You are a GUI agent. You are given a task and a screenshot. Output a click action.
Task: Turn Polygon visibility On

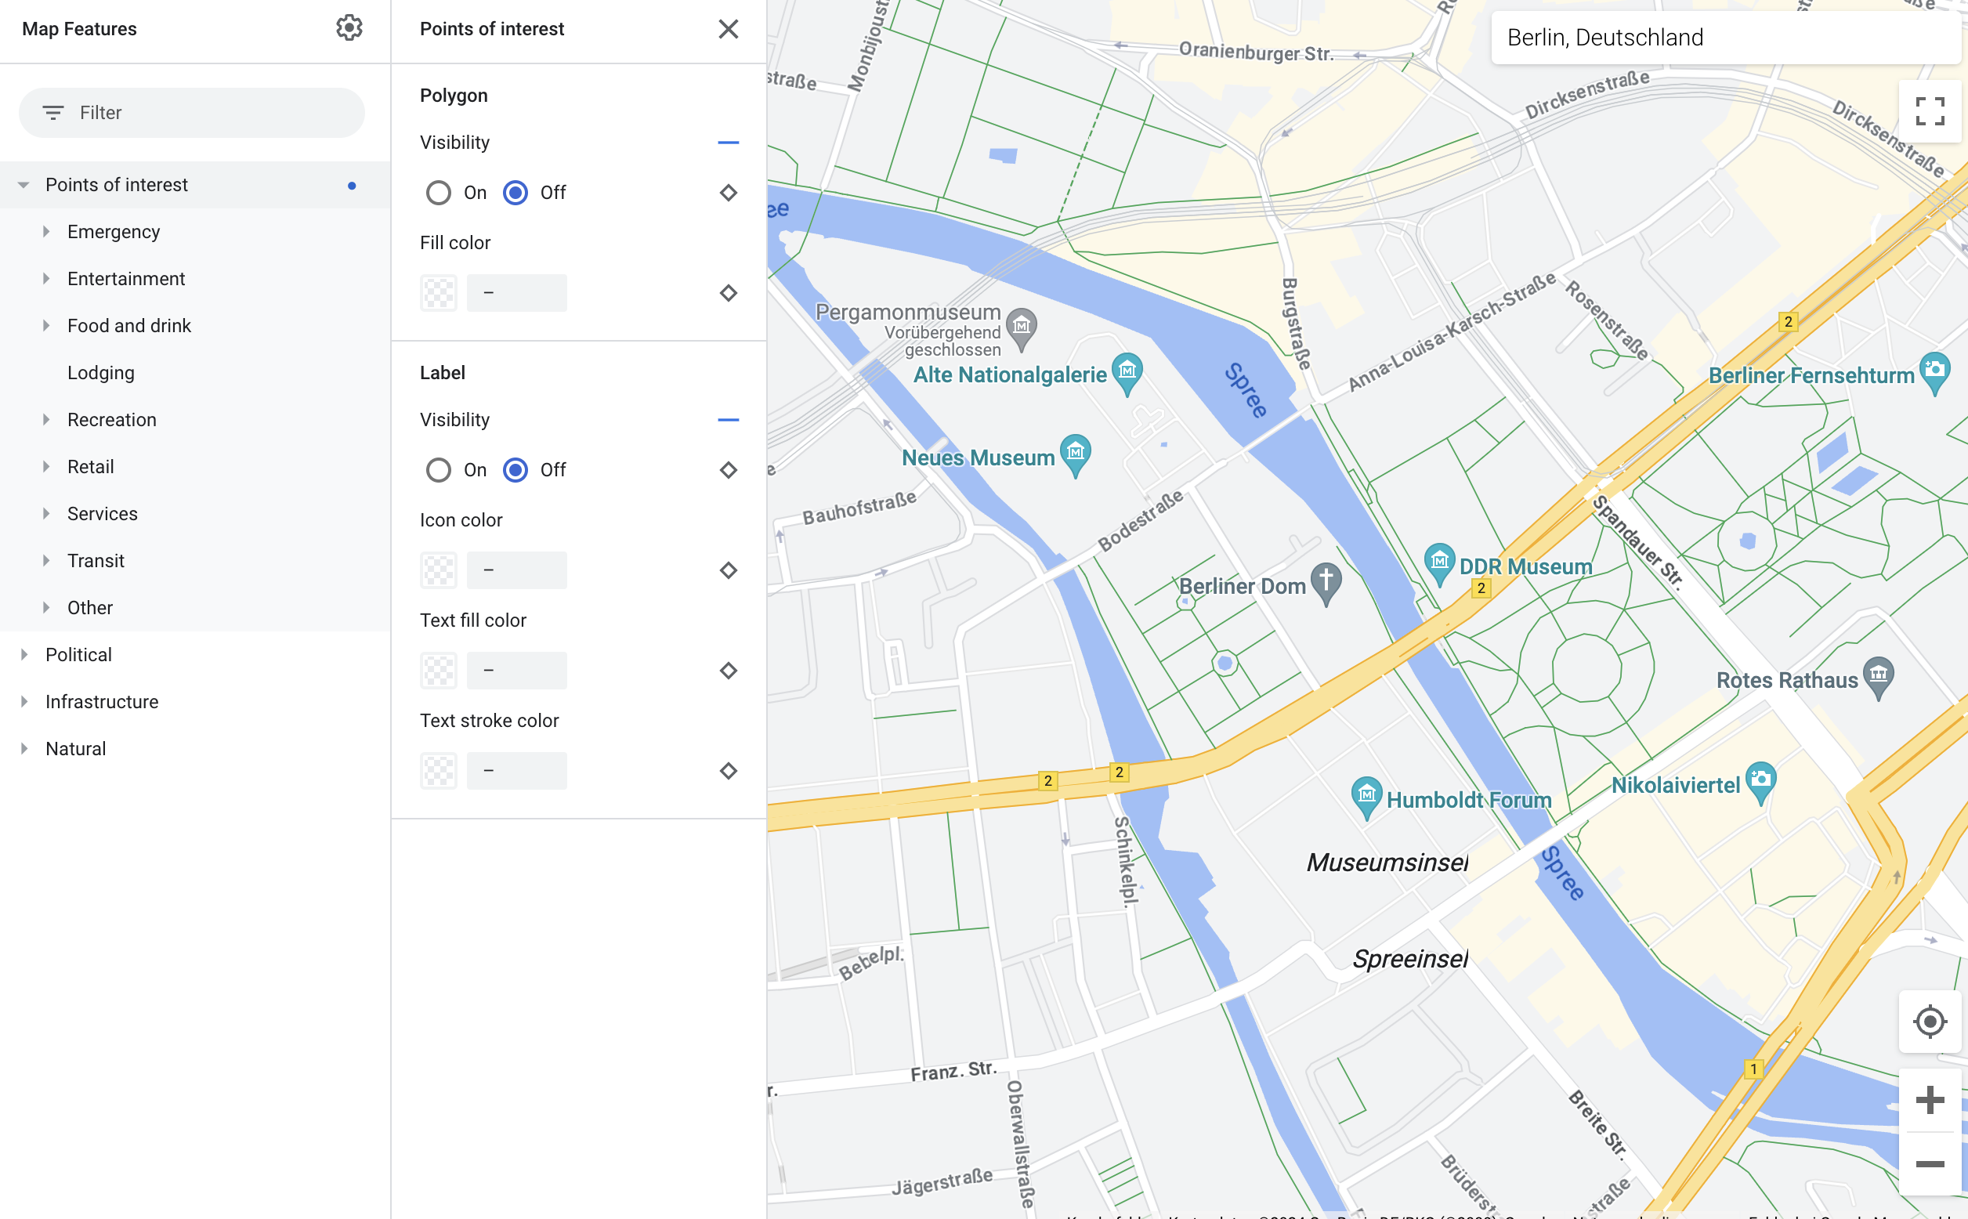439,193
